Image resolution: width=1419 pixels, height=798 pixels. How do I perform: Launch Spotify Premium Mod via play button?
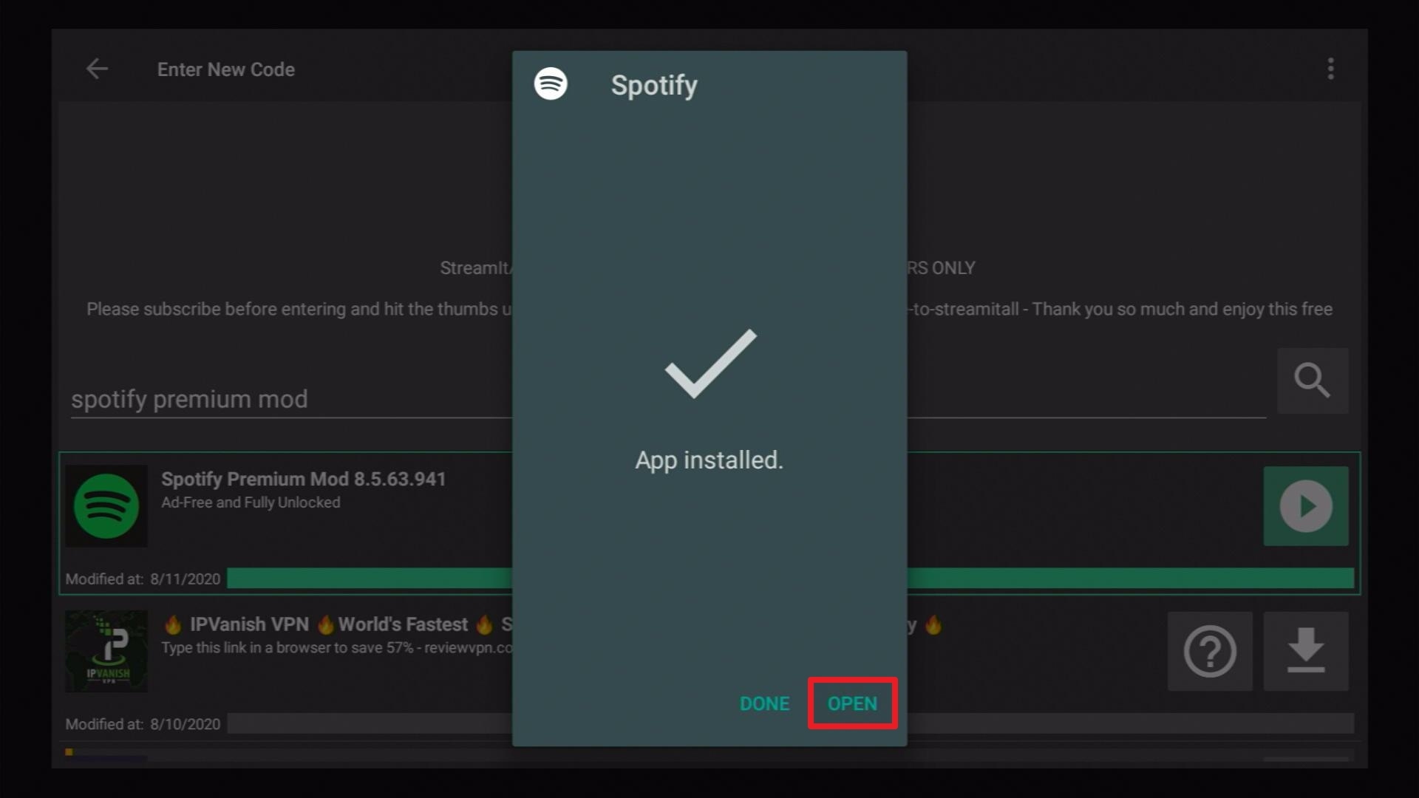coord(1306,506)
